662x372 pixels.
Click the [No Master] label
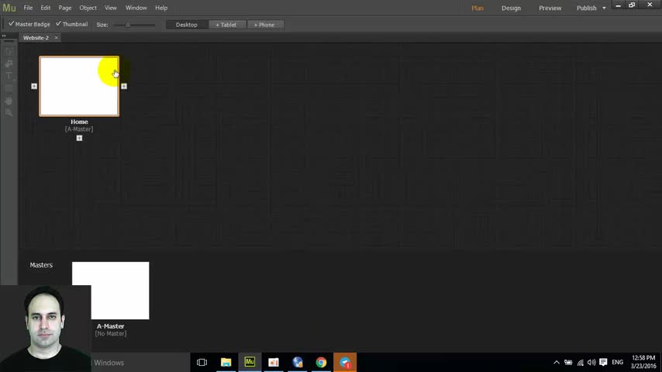tap(111, 333)
